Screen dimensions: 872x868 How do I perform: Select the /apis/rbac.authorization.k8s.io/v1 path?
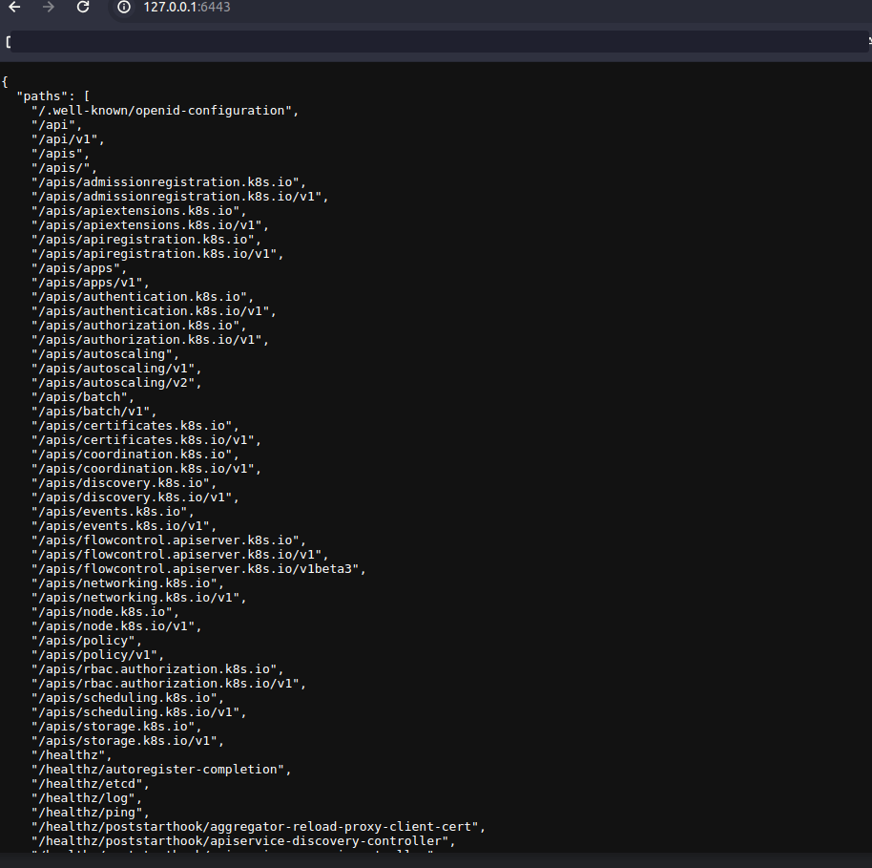[169, 684]
